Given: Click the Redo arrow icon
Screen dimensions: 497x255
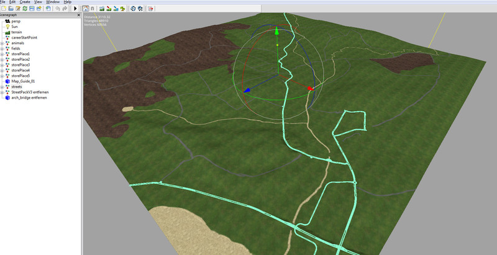Looking at the screenshot, I should tap(64, 9).
